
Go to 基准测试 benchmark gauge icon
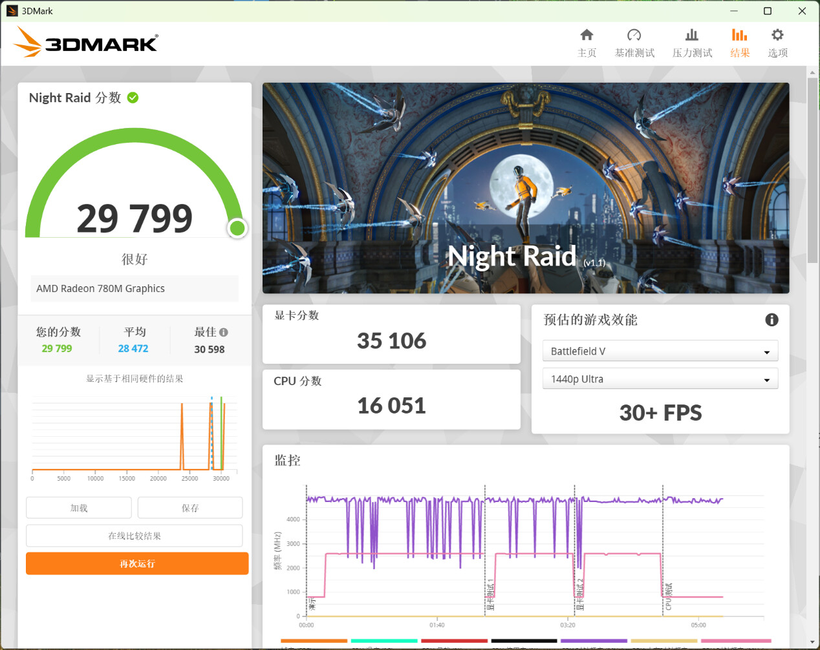(x=634, y=35)
